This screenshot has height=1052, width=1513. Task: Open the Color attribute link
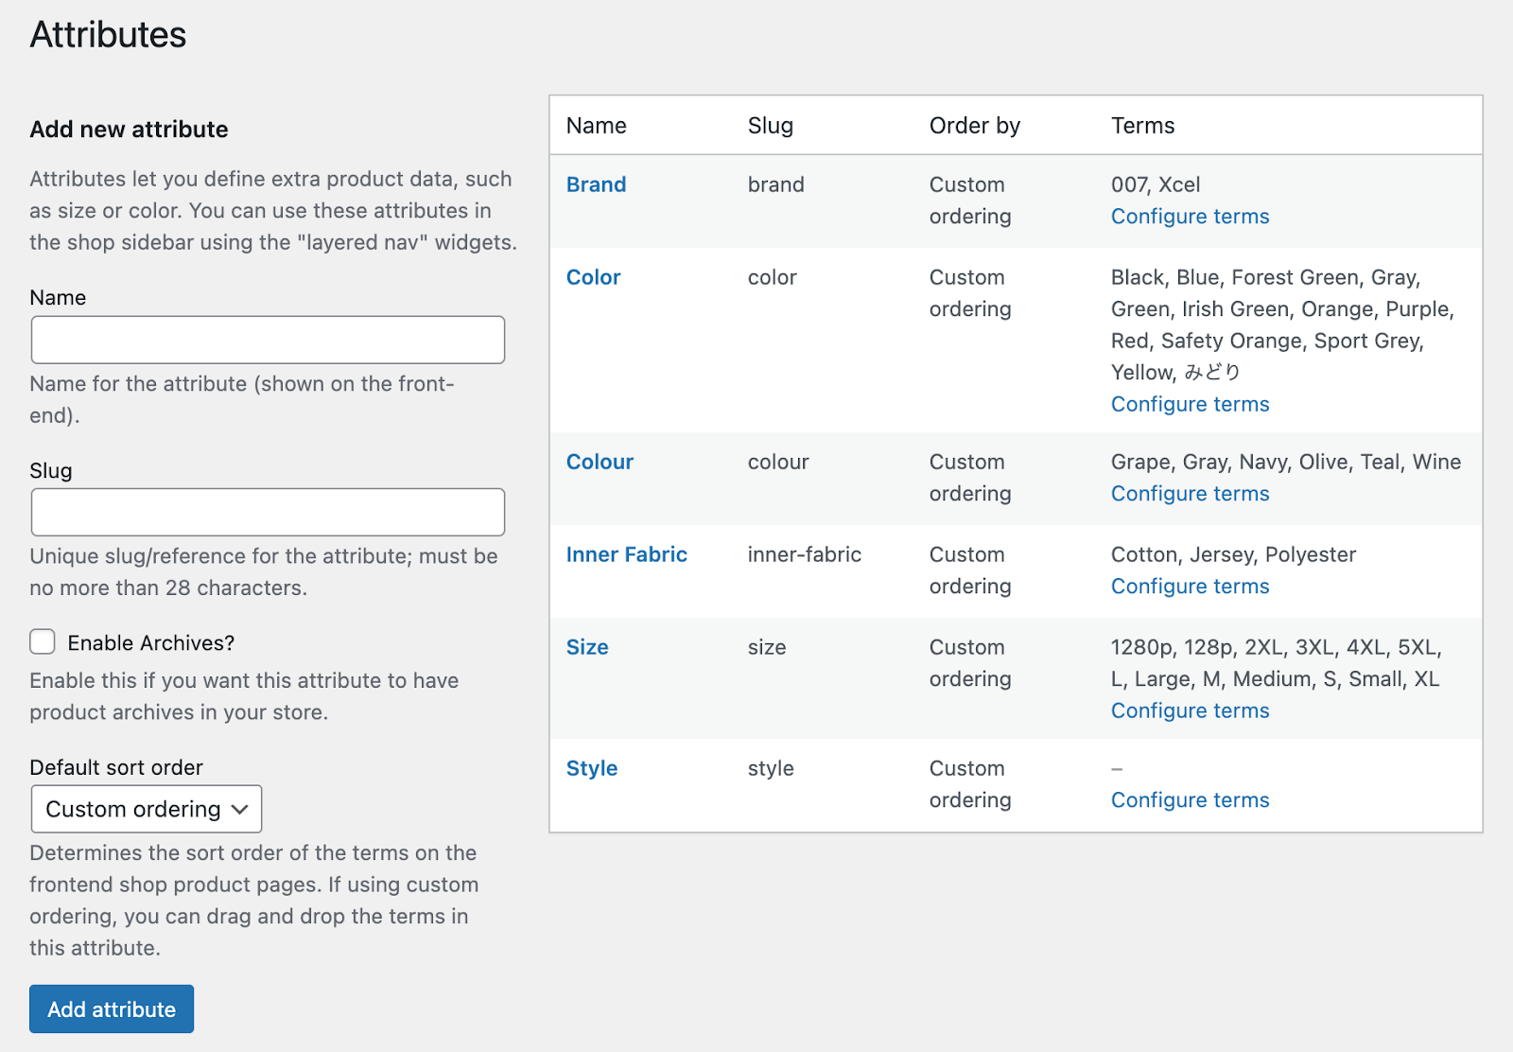pos(593,277)
